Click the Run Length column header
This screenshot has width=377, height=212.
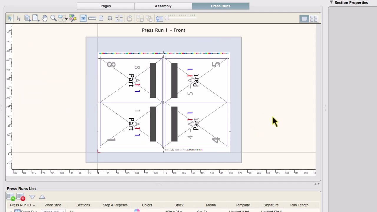[x=299, y=205]
